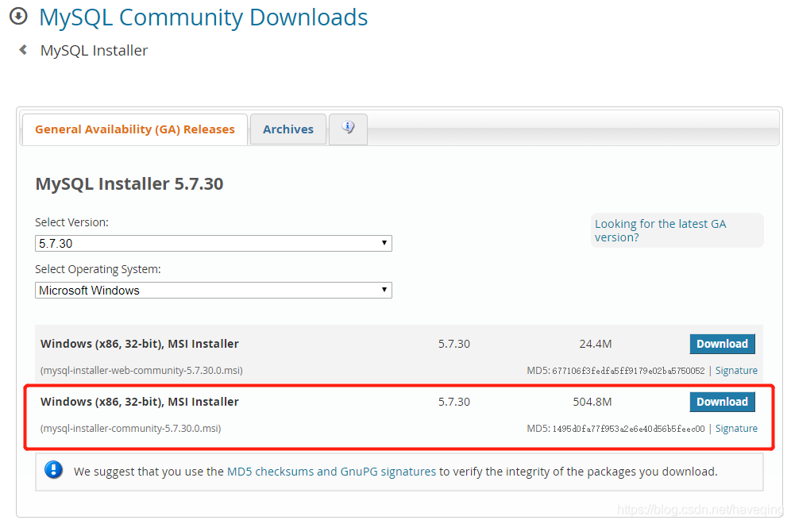Click the back chevron next to MySQL Installer
This screenshot has width=791, height=524.
pyautogui.click(x=21, y=49)
